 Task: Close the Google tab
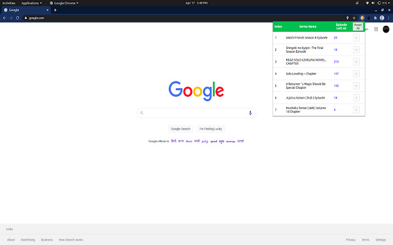(x=47, y=10)
